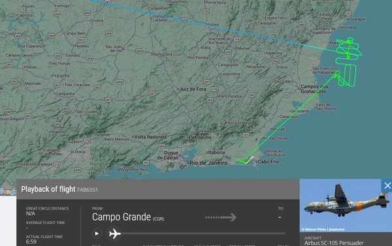Click the Rio de Janeiro map label
This screenshot has width=392, height=246.
[x=208, y=163]
